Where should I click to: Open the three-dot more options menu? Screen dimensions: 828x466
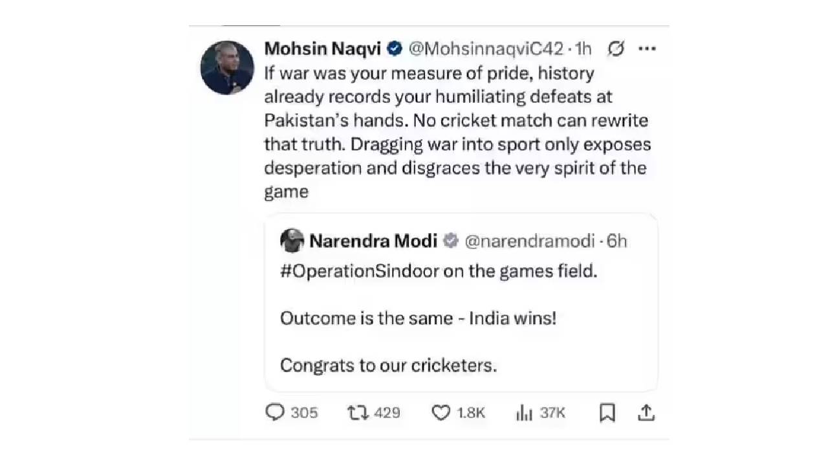647,49
